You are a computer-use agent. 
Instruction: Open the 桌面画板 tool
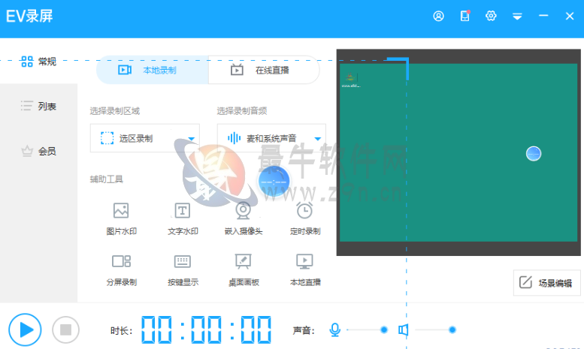[x=244, y=270]
